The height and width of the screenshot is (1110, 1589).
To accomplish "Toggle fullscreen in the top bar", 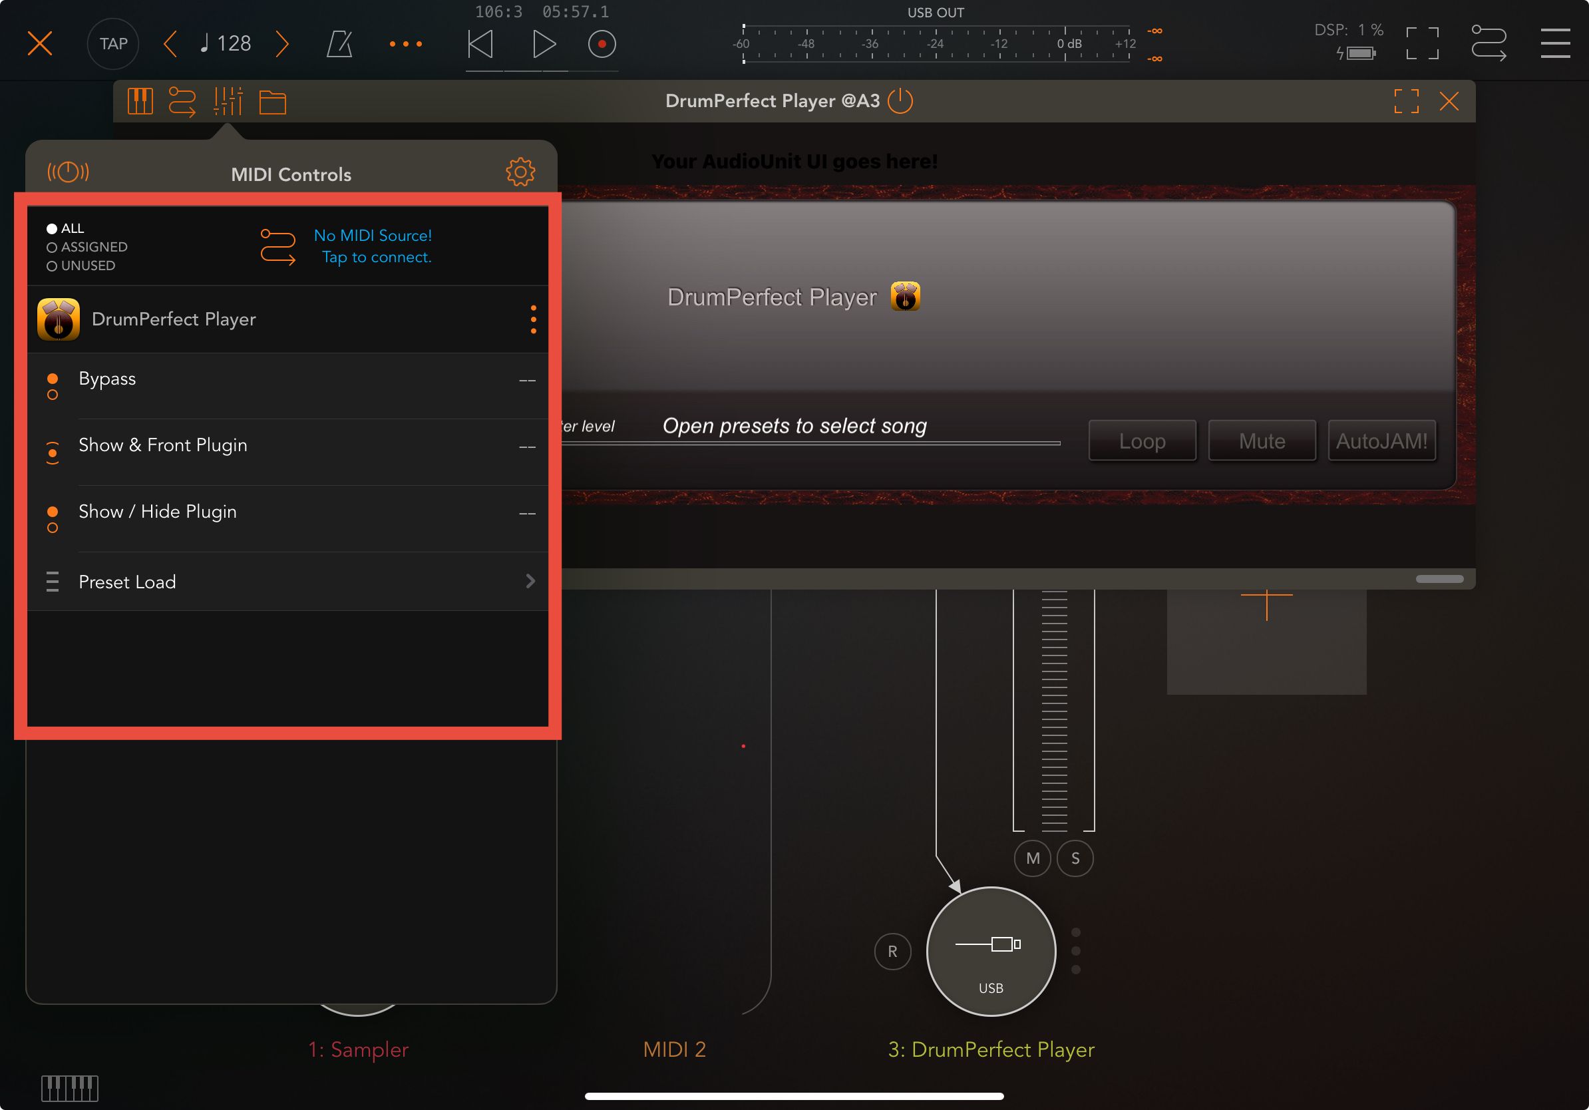I will point(1422,44).
